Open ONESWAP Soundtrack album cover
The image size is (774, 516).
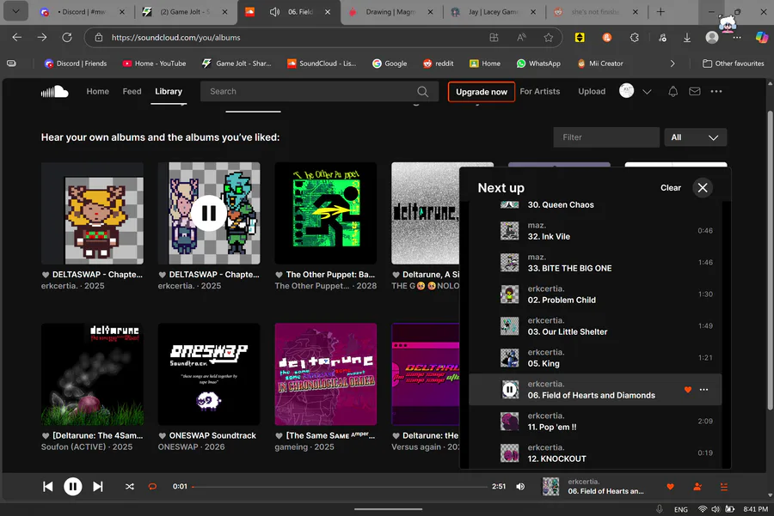(209, 374)
